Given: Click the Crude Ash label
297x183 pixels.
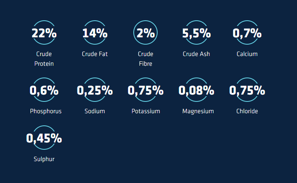Looking at the screenshot, I should point(196,54).
